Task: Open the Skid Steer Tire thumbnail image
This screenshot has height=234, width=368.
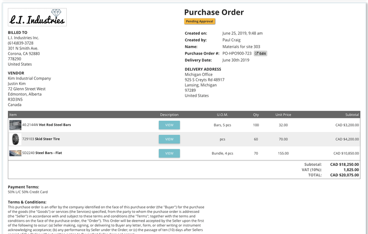Action: click(15, 139)
